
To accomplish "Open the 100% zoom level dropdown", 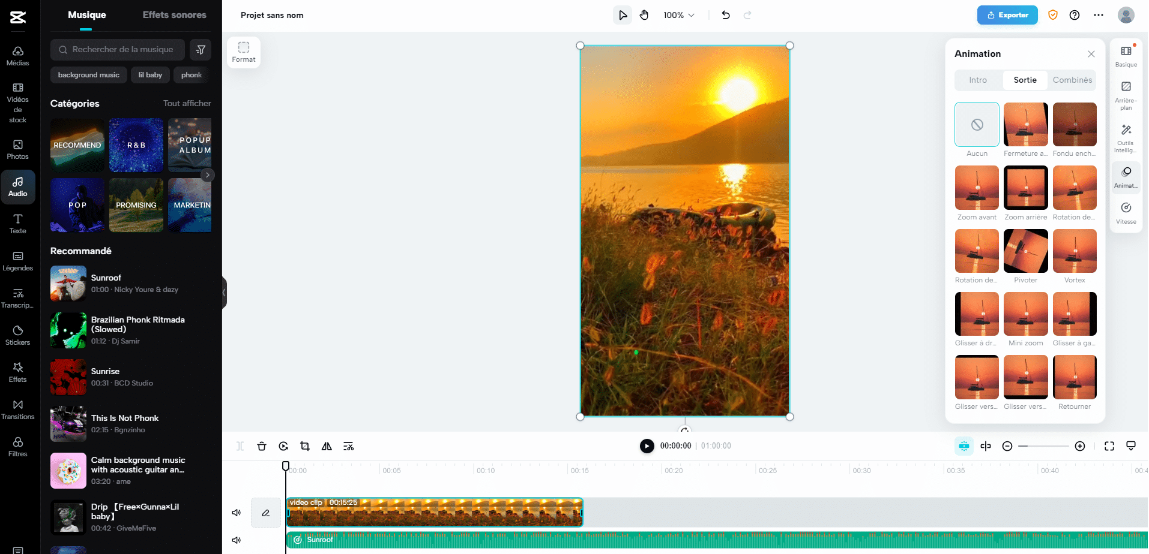I will click(x=678, y=15).
